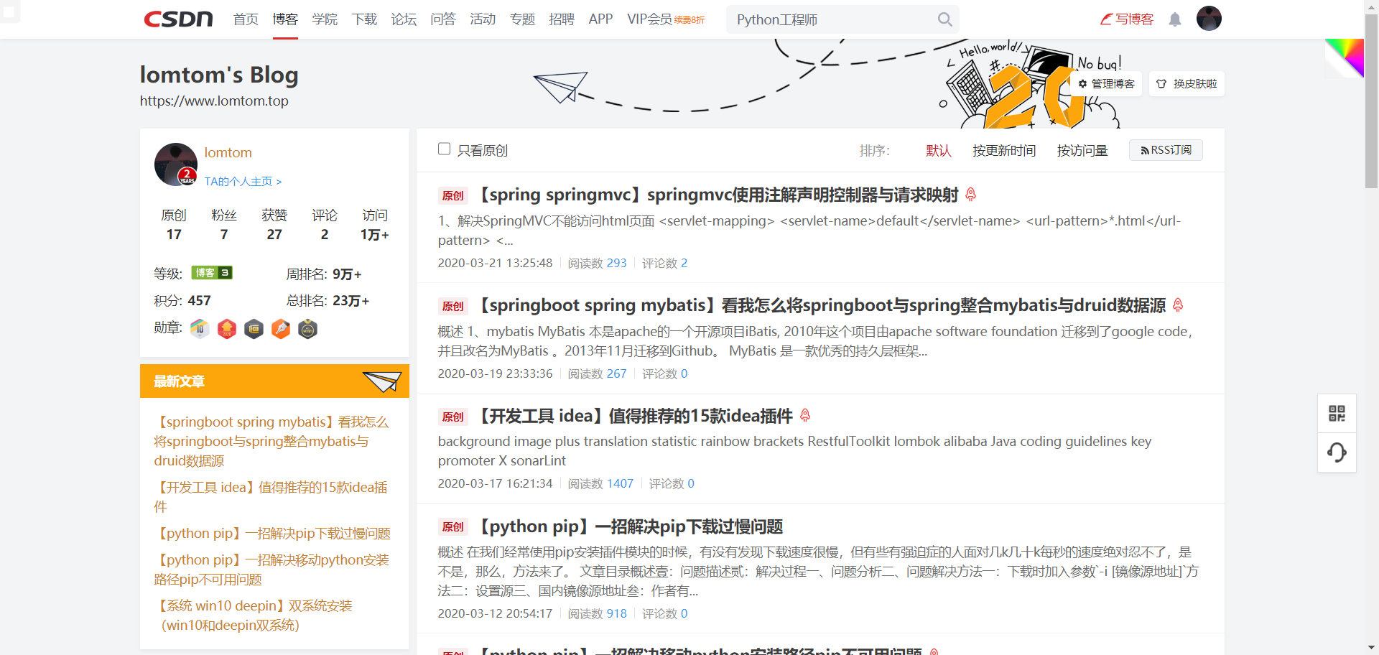Viewport: 1379px width, 655px height.
Task: Open the 论坛 navigation item
Action: pyautogui.click(x=404, y=19)
